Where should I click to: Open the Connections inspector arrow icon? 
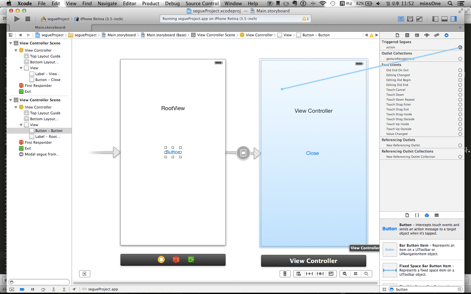tap(446, 35)
